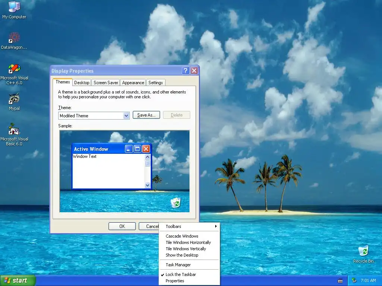
Task: Switch to the Settings tab
Action: (156, 83)
